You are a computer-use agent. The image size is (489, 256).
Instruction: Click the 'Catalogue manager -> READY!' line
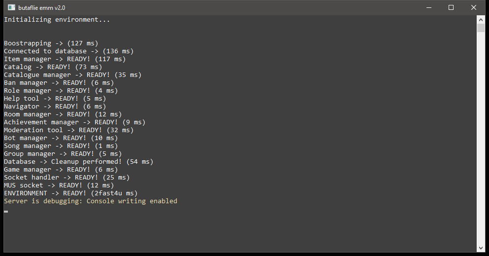click(x=72, y=75)
